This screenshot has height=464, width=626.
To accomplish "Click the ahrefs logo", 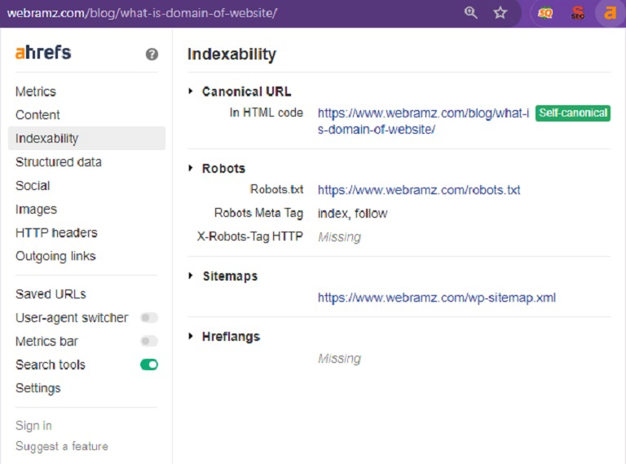I will [43, 52].
